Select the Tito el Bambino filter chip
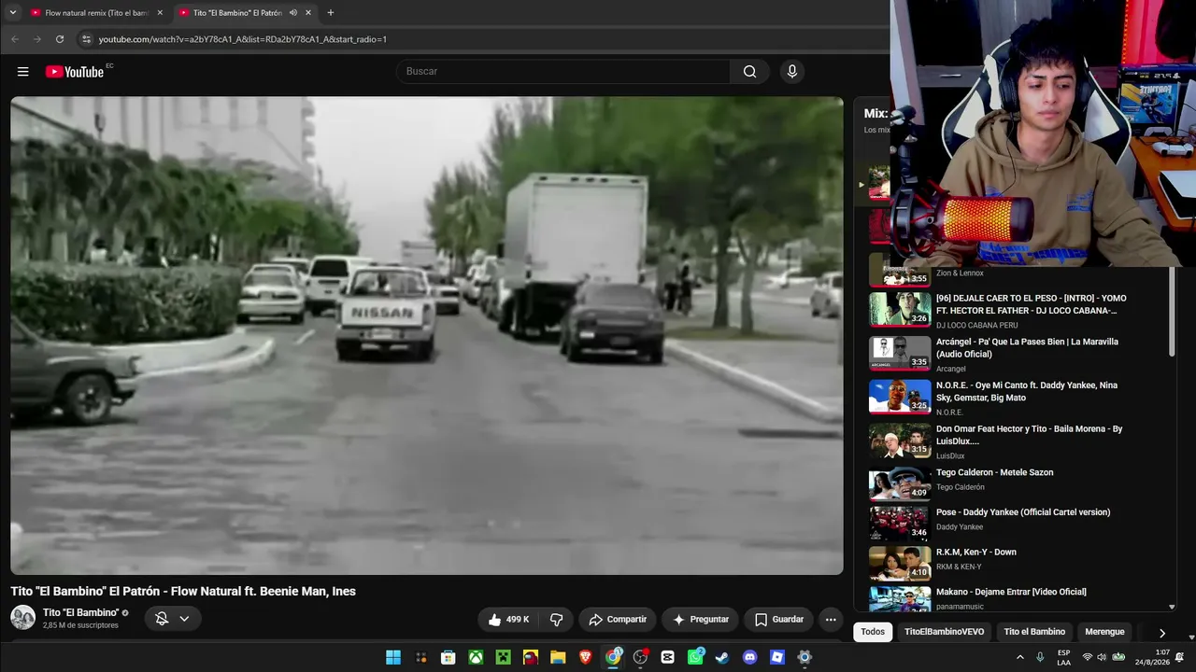This screenshot has height=672, width=1196. click(x=1034, y=632)
